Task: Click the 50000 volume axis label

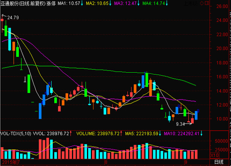Action: (221, 141)
